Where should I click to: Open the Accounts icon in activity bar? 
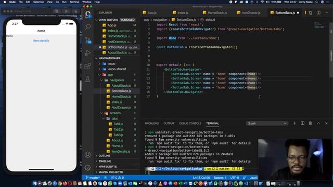click(x=88, y=155)
